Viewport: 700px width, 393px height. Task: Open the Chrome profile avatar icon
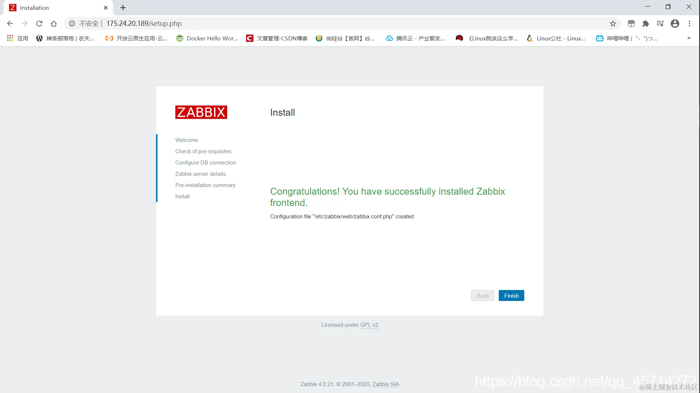click(675, 24)
